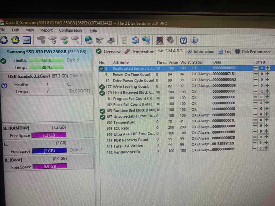275x206 pixels.
Task: Sort by the Value column header
Action: point(173,62)
